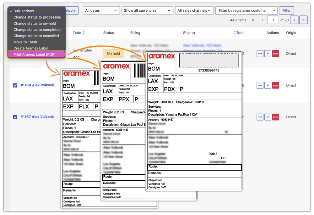Click more actions icon for order #1168
314x215 pixels.
click(x=260, y=85)
